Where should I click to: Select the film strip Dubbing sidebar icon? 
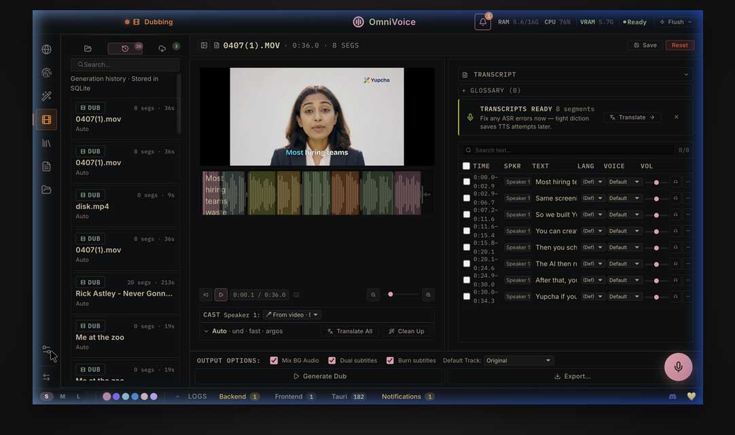tap(46, 120)
